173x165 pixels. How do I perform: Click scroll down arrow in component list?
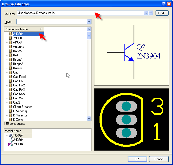coord(89,118)
